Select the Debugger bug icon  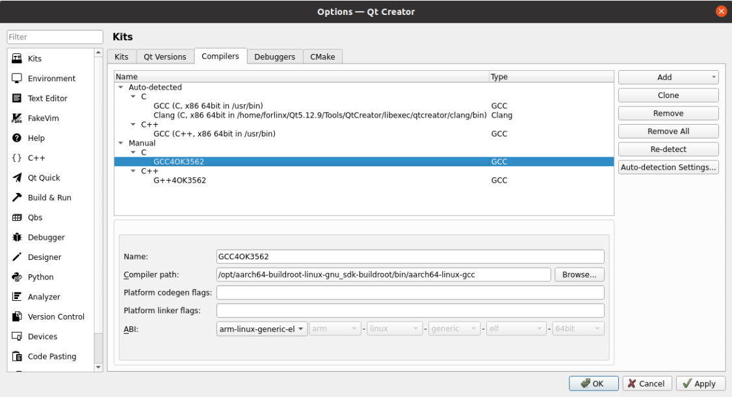[18, 237]
